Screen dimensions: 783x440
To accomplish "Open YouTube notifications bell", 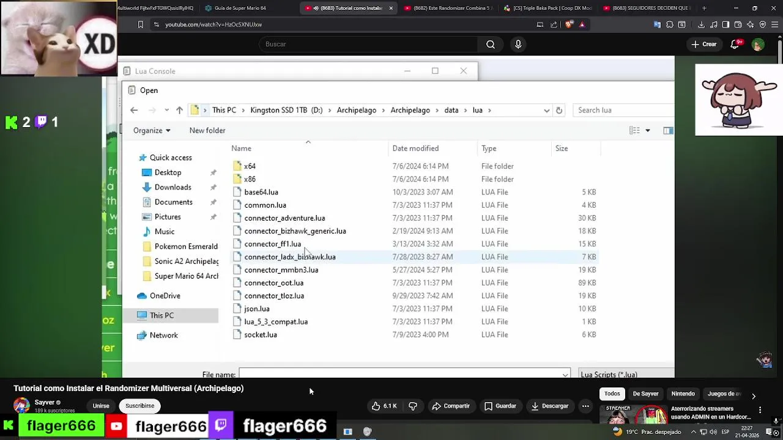I will 735,44.
